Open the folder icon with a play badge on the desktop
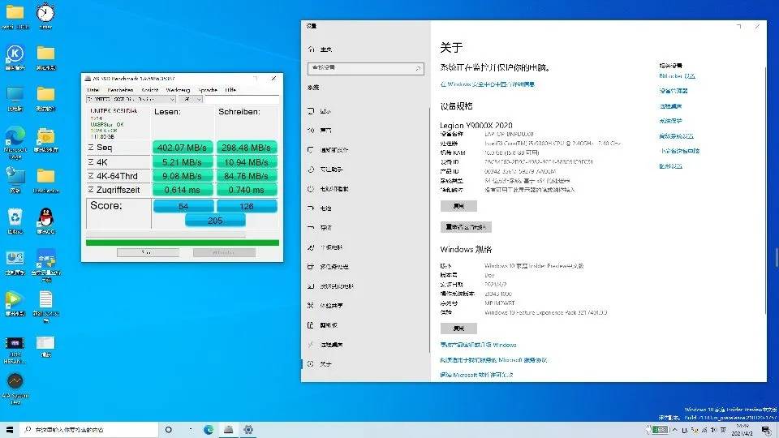Image resolution: width=779 pixels, height=438 pixels. pos(45,140)
